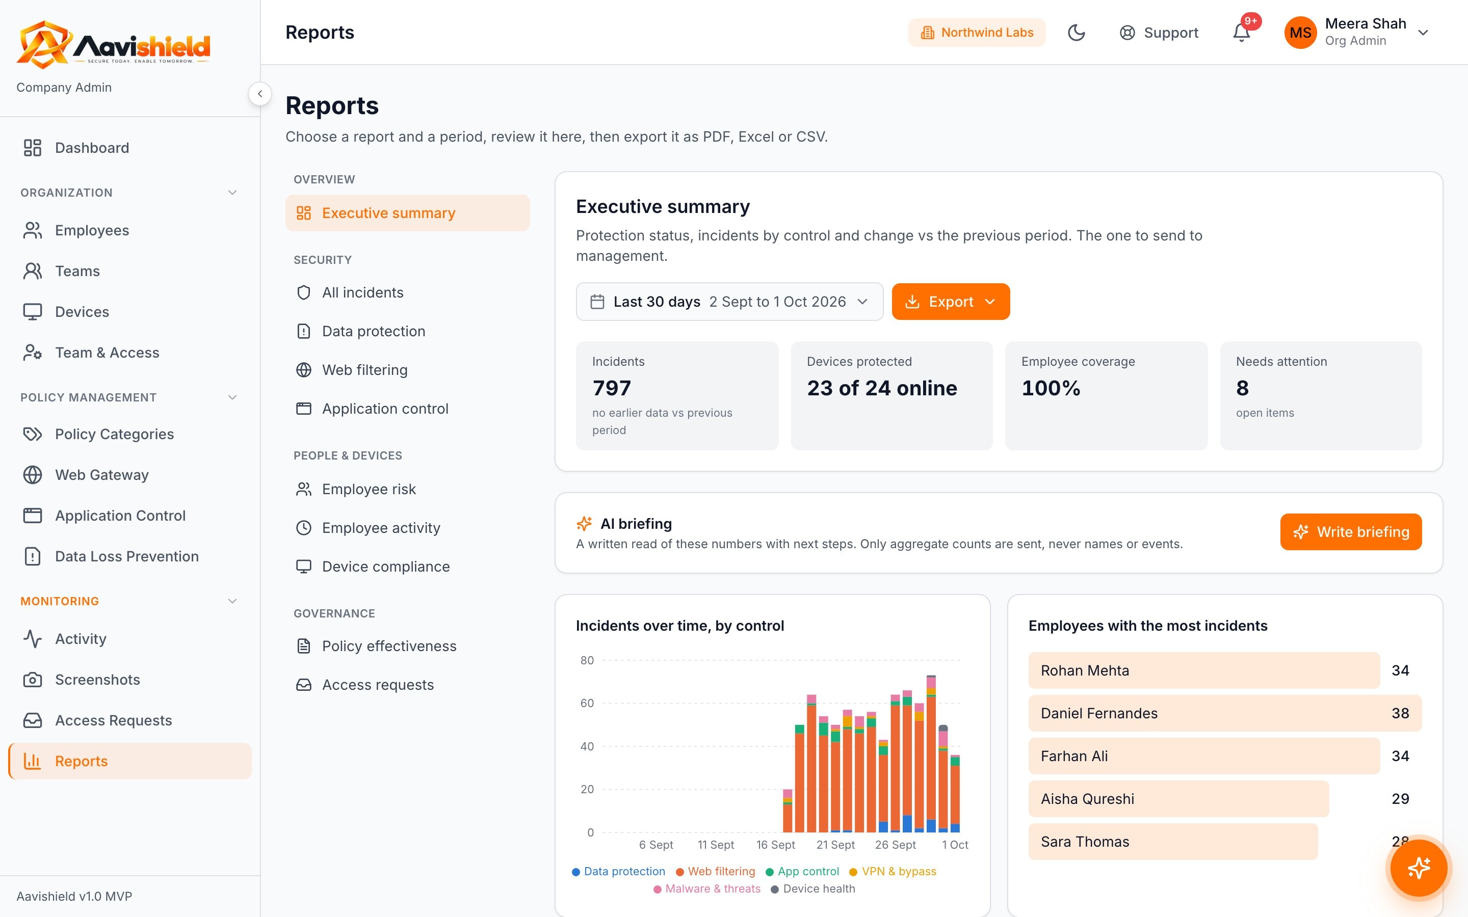Click Daniel Fernandes incident bar

pos(1225,713)
